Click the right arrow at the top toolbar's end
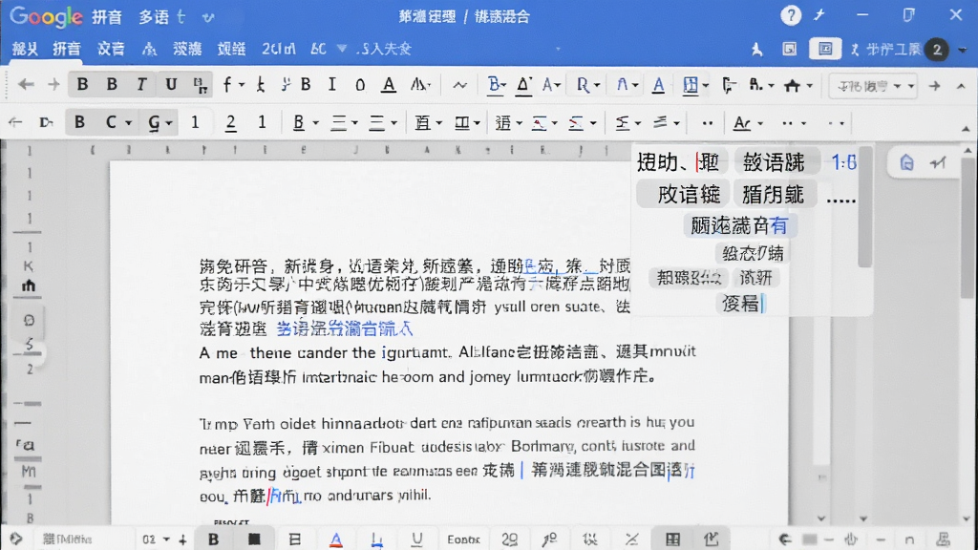978x550 pixels. pos(934,86)
